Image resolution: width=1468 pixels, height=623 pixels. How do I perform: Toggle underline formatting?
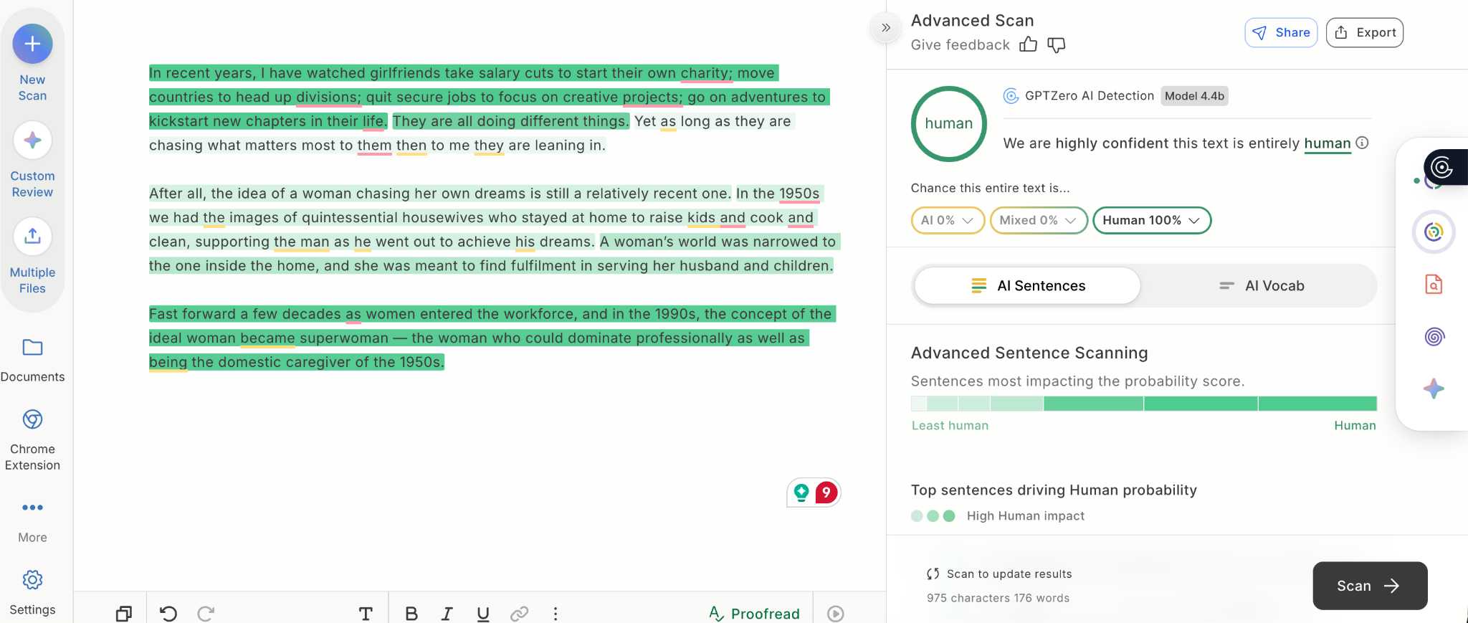[x=483, y=614]
